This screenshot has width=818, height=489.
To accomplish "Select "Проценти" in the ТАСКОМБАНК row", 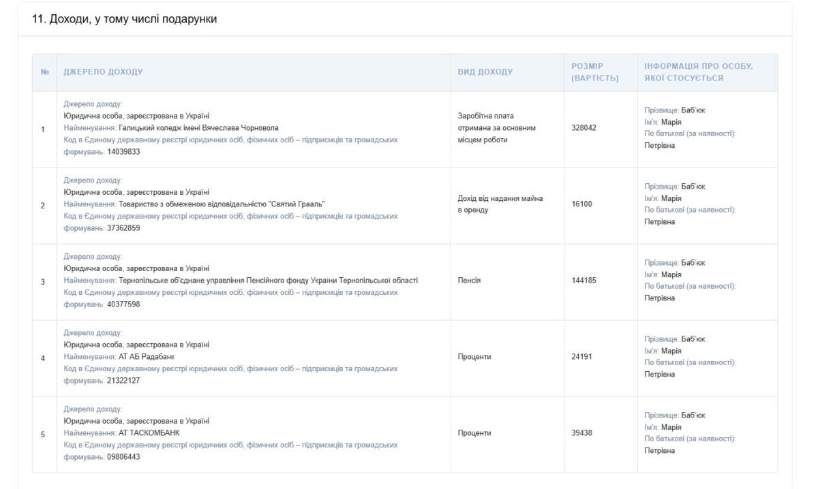I will (474, 432).
